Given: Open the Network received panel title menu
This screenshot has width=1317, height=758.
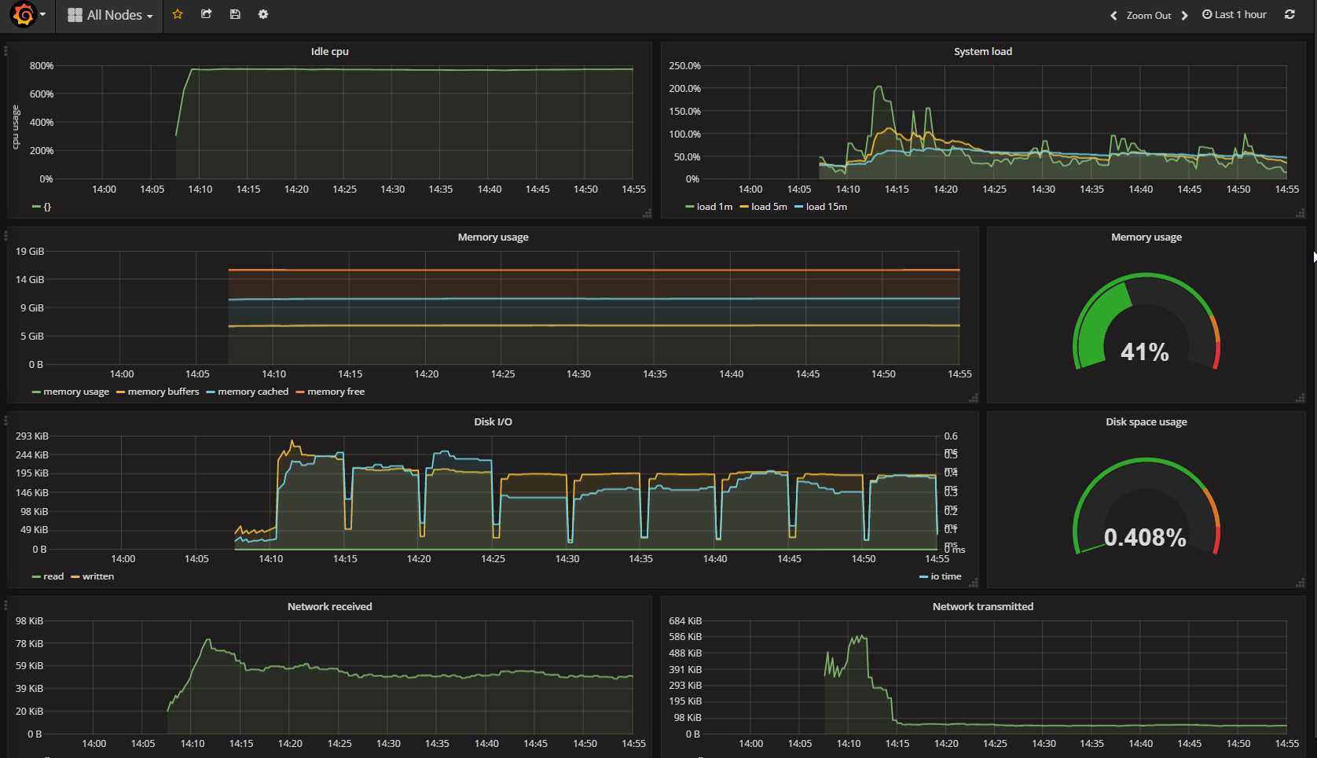Looking at the screenshot, I should (x=329, y=606).
